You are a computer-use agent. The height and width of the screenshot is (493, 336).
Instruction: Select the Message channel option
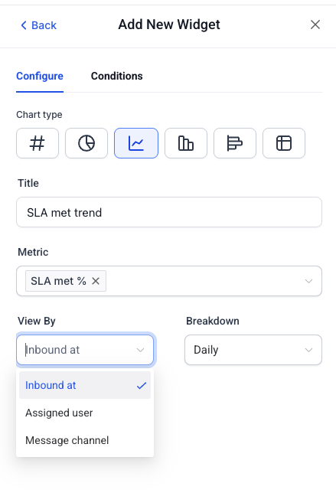(85, 440)
